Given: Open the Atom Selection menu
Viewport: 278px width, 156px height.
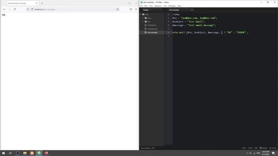Looking at the screenshot, I should [x=158, y=6].
